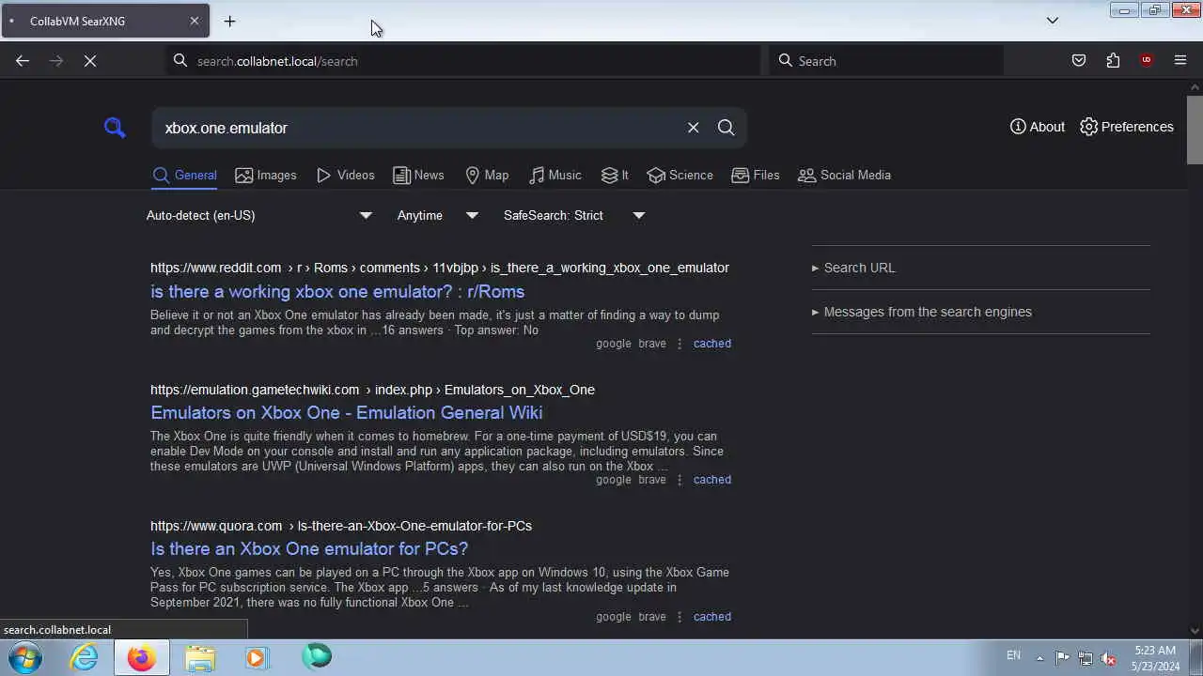The height and width of the screenshot is (676, 1203).
Task: Open 'Emulators on Xbox One - Emulation General Wiki'
Action: coord(346,413)
